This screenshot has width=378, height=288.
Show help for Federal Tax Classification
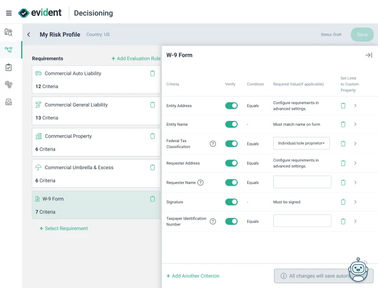213,144
